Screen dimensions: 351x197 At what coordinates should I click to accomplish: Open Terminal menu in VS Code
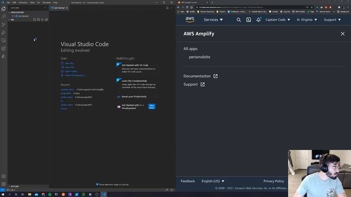click(x=47, y=2)
